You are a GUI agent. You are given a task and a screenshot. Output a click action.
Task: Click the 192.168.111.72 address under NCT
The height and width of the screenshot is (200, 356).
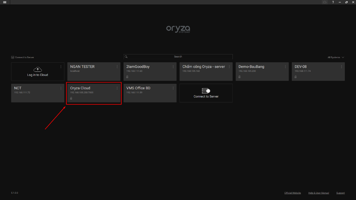coord(22,93)
